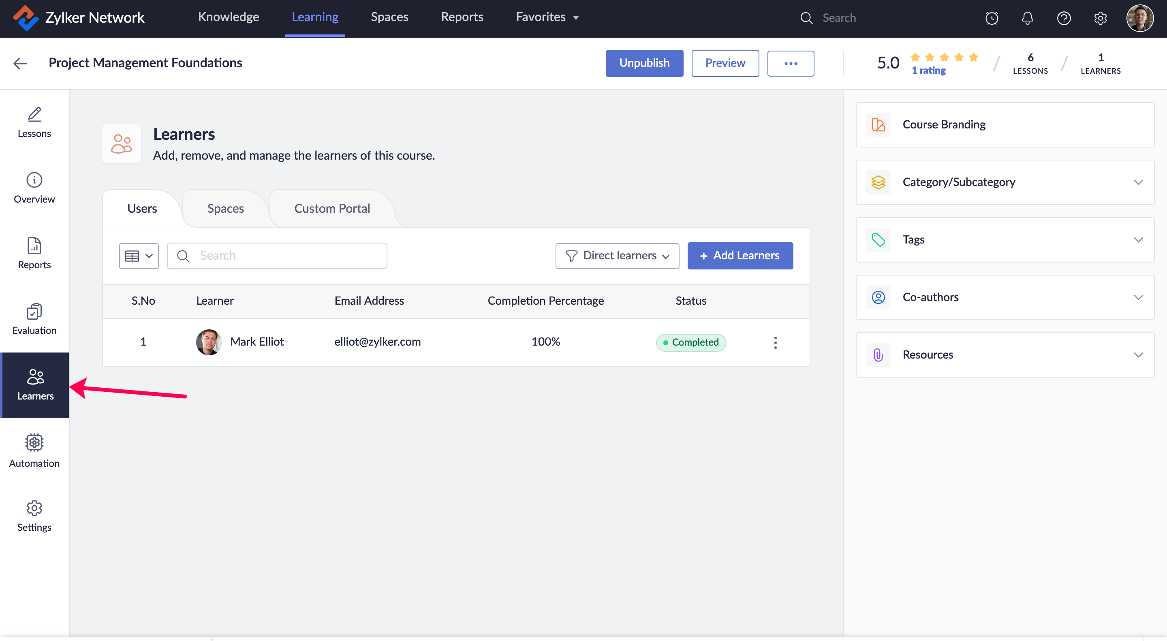1167x641 pixels.
Task: Go to the Automation sidebar section
Action: 34,450
